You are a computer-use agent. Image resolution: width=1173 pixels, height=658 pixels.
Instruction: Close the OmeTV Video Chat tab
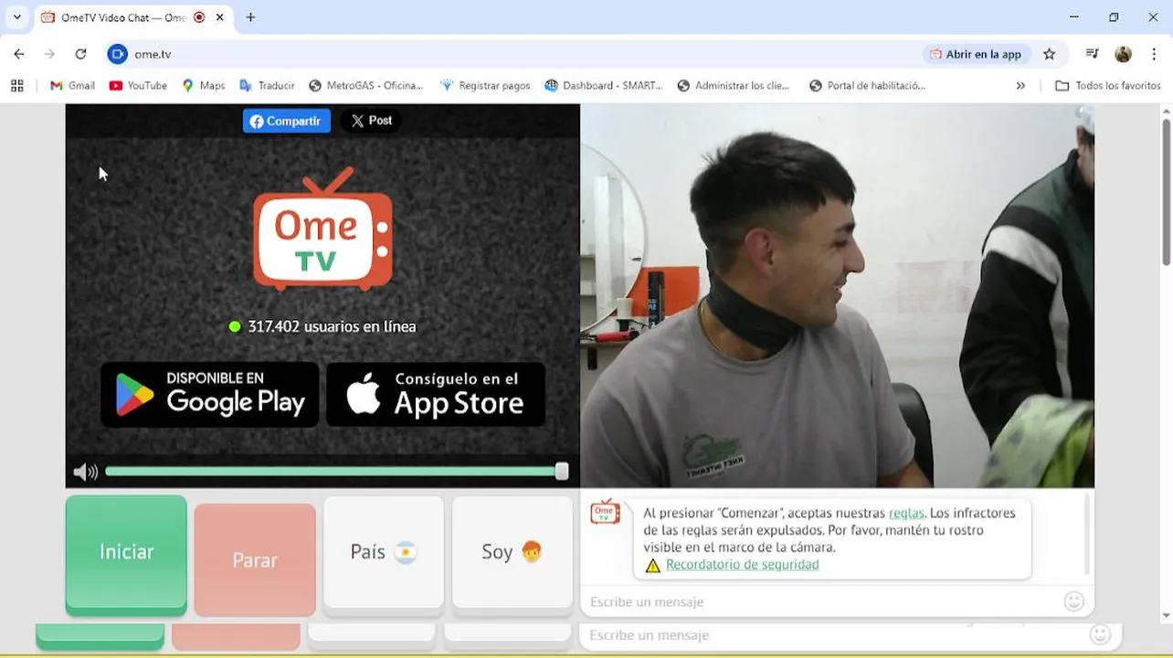click(220, 17)
